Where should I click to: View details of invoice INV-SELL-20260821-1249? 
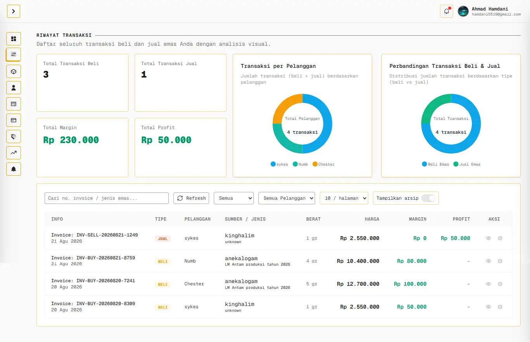[488, 238]
